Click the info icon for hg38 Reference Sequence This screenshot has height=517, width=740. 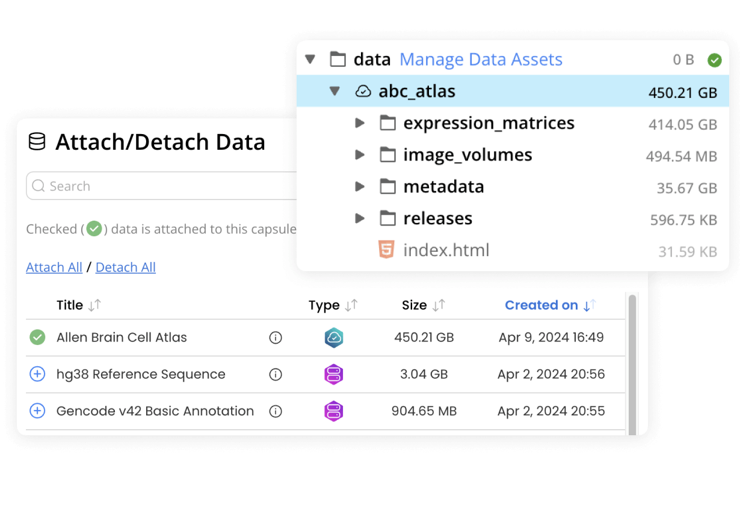[x=276, y=374]
